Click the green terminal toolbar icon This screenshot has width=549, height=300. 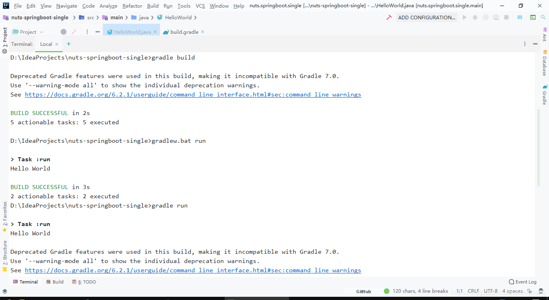point(533,17)
